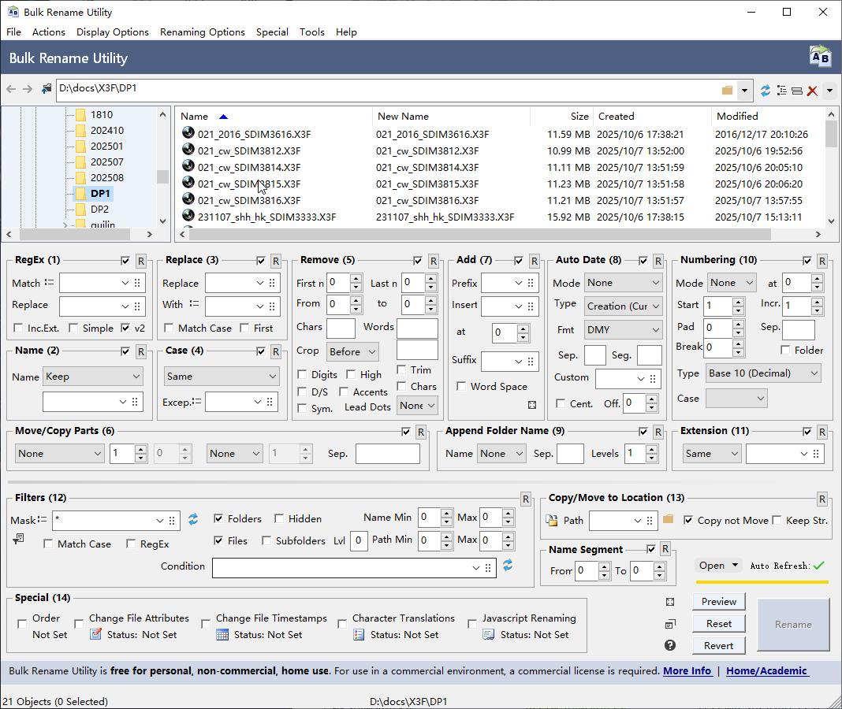Open the Extension dropdown showing Same
842x709 pixels.
click(712, 454)
